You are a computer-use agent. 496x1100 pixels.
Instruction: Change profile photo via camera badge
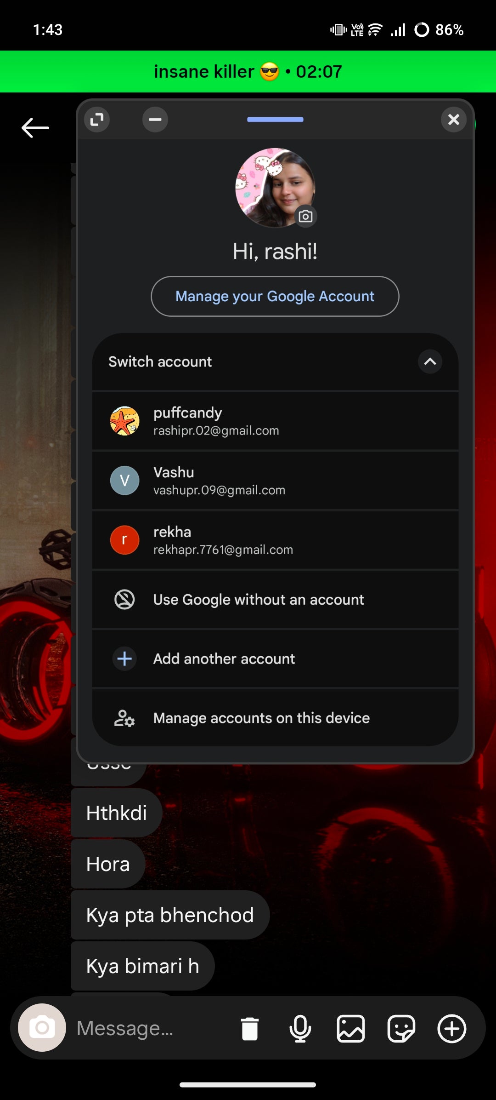[305, 216]
